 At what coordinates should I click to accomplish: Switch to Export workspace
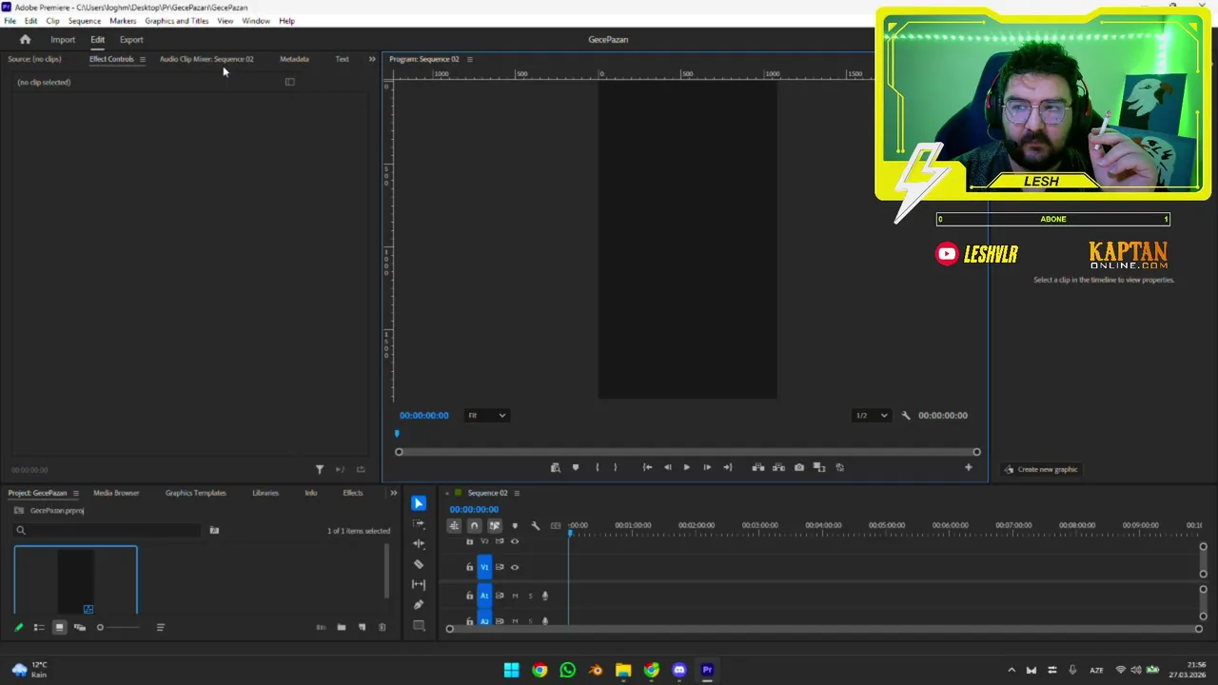[131, 40]
